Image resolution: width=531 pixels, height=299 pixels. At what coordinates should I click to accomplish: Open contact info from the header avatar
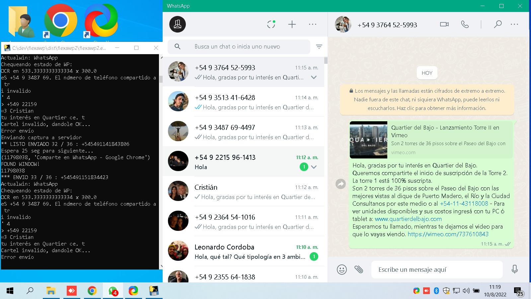coord(343,24)
